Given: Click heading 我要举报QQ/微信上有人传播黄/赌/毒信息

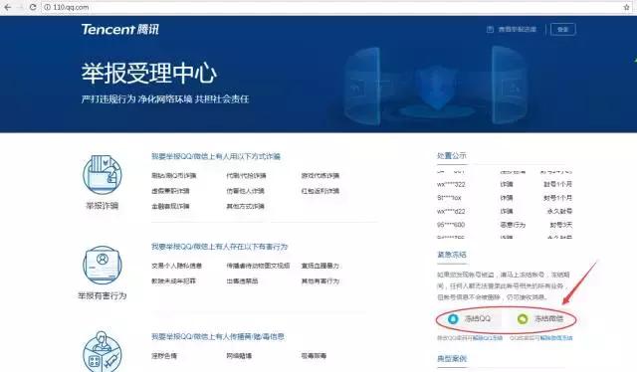Looking at the screenshot, I should click(218, 336).
